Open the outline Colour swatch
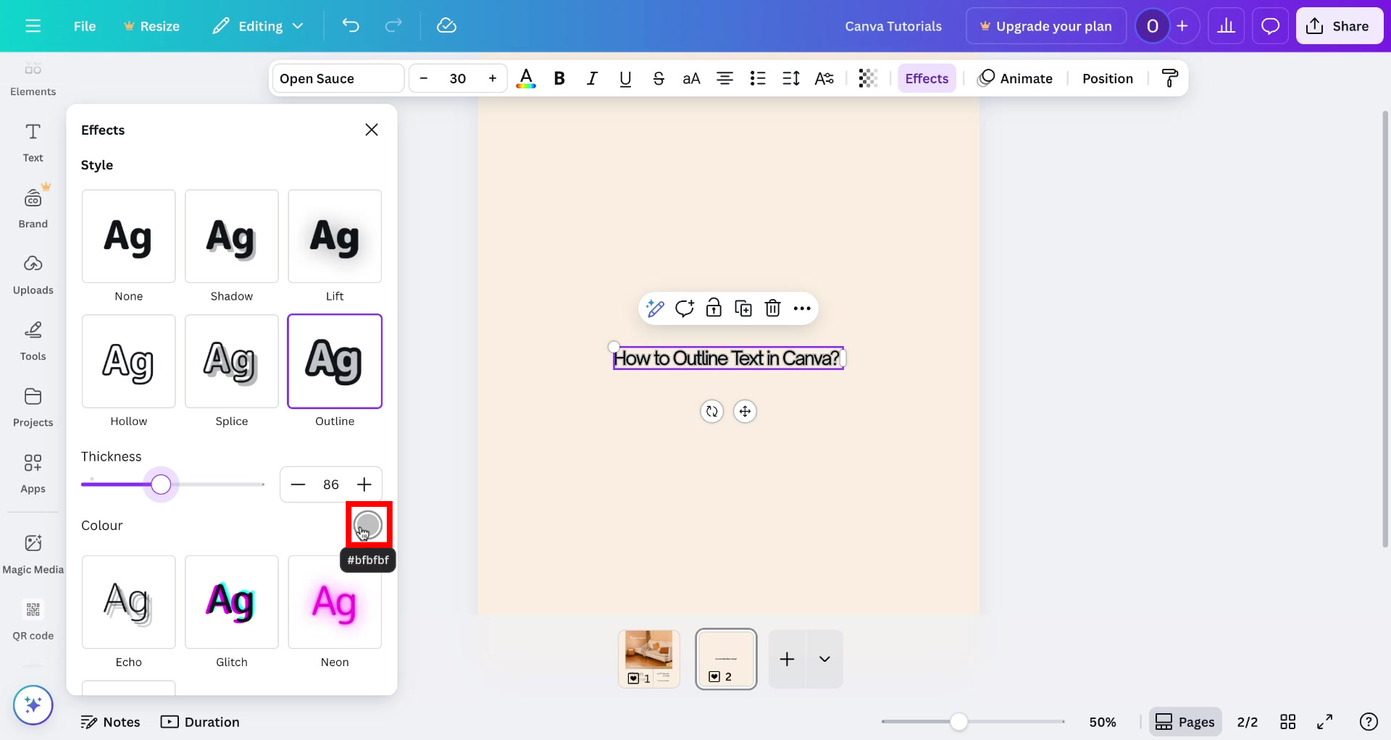This screenshot has width=1391, height=740. point(368,524)
